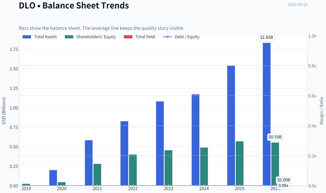Click the 2022 x-axis year label
326x193 pixels.
133,189
